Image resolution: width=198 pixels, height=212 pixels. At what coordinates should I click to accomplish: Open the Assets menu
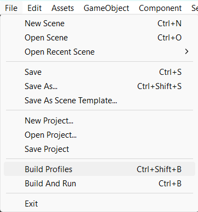pos(63,8)
